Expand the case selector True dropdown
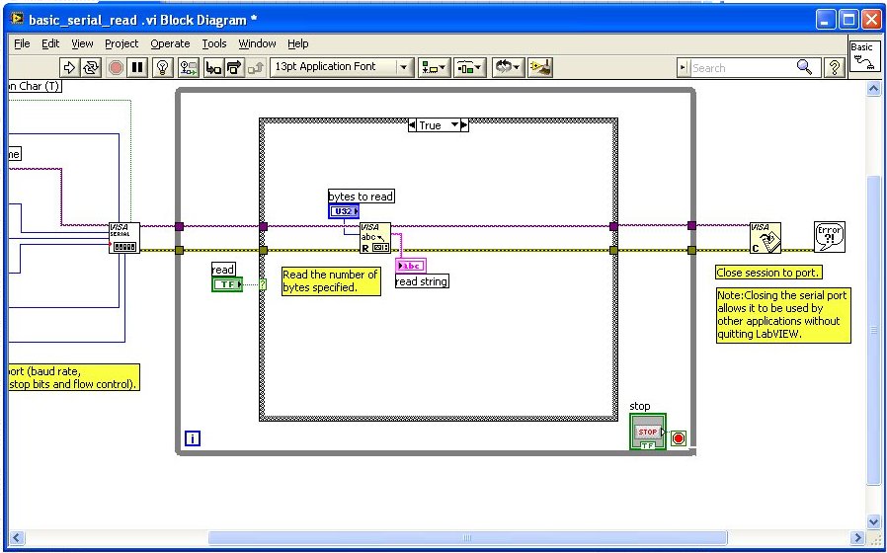Image resolution: width=887 pixels, height=553 pixels. [x=455, y=125]
